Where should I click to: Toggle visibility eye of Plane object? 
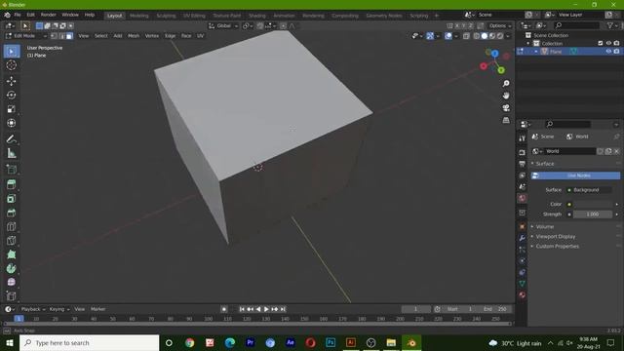click(x=608, y=52)
